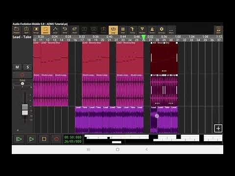
Task: Open the Grid options icon
Action: click(x=123, y=30)
